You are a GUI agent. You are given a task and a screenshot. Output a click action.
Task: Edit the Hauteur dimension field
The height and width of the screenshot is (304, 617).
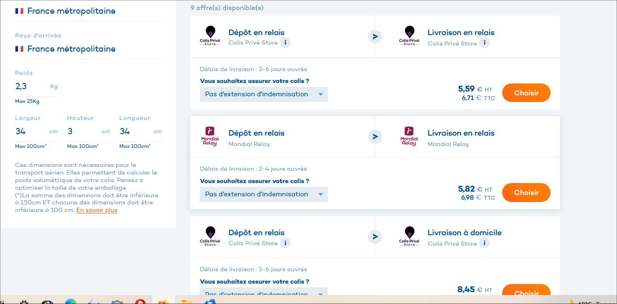(x=89, y=131)
